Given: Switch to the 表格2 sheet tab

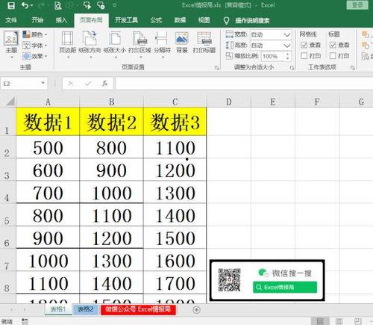Looking at the screenshot, I should (x=86, y=309).
